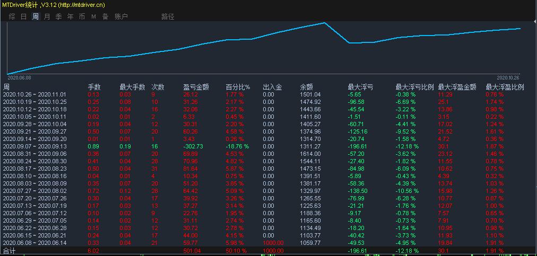Select week row 2020.09.07 ~ 2020.09.13
Image resolution: width=537 pixels, height=256 pixels.
[x=268, y=146]
